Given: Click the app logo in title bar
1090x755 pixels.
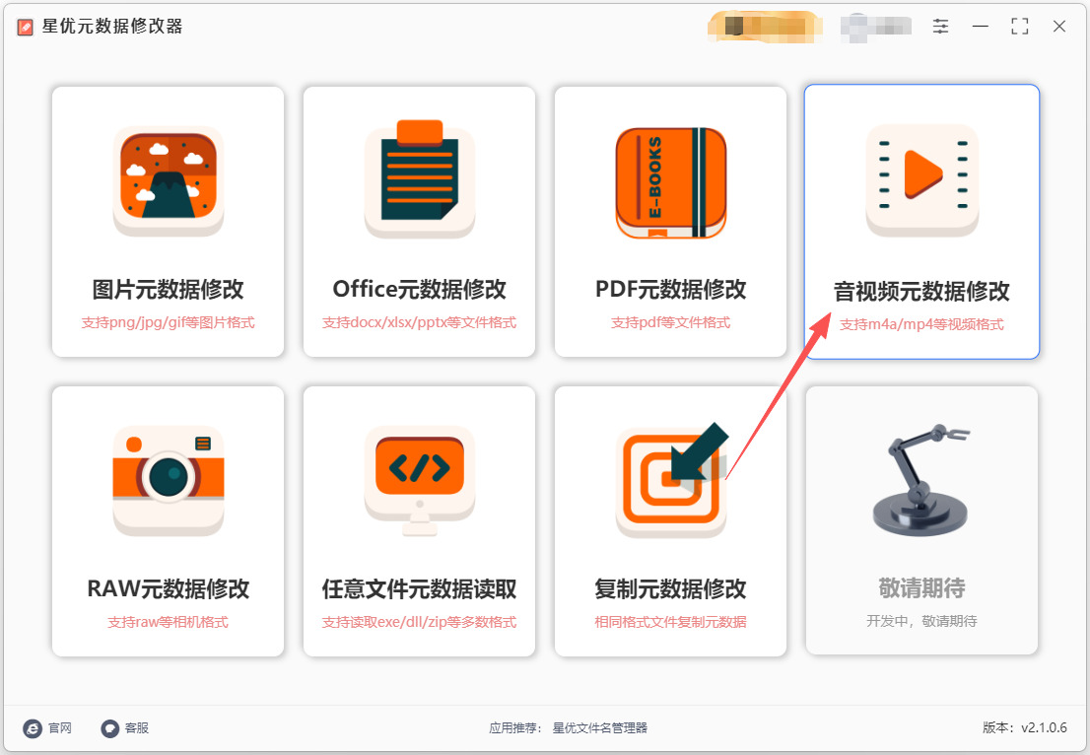Looking at the screenshot, I should coord(25,28).
